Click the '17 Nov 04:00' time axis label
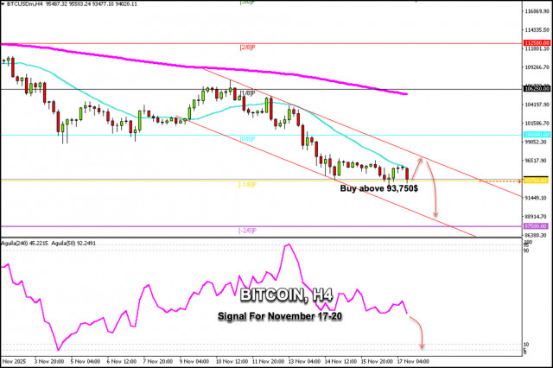The width and height of the screenshot is (553, 368). click(x=413, y=361)
